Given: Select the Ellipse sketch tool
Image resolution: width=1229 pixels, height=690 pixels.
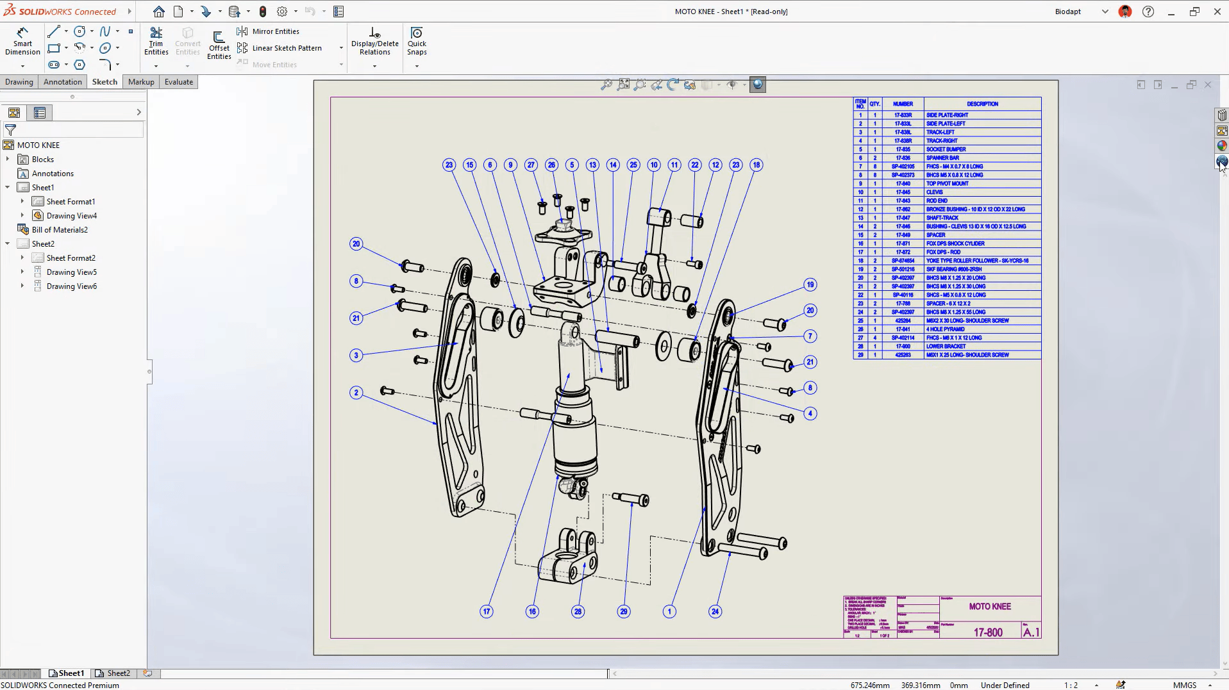Looking at the screenshot, I should point(105,48).
